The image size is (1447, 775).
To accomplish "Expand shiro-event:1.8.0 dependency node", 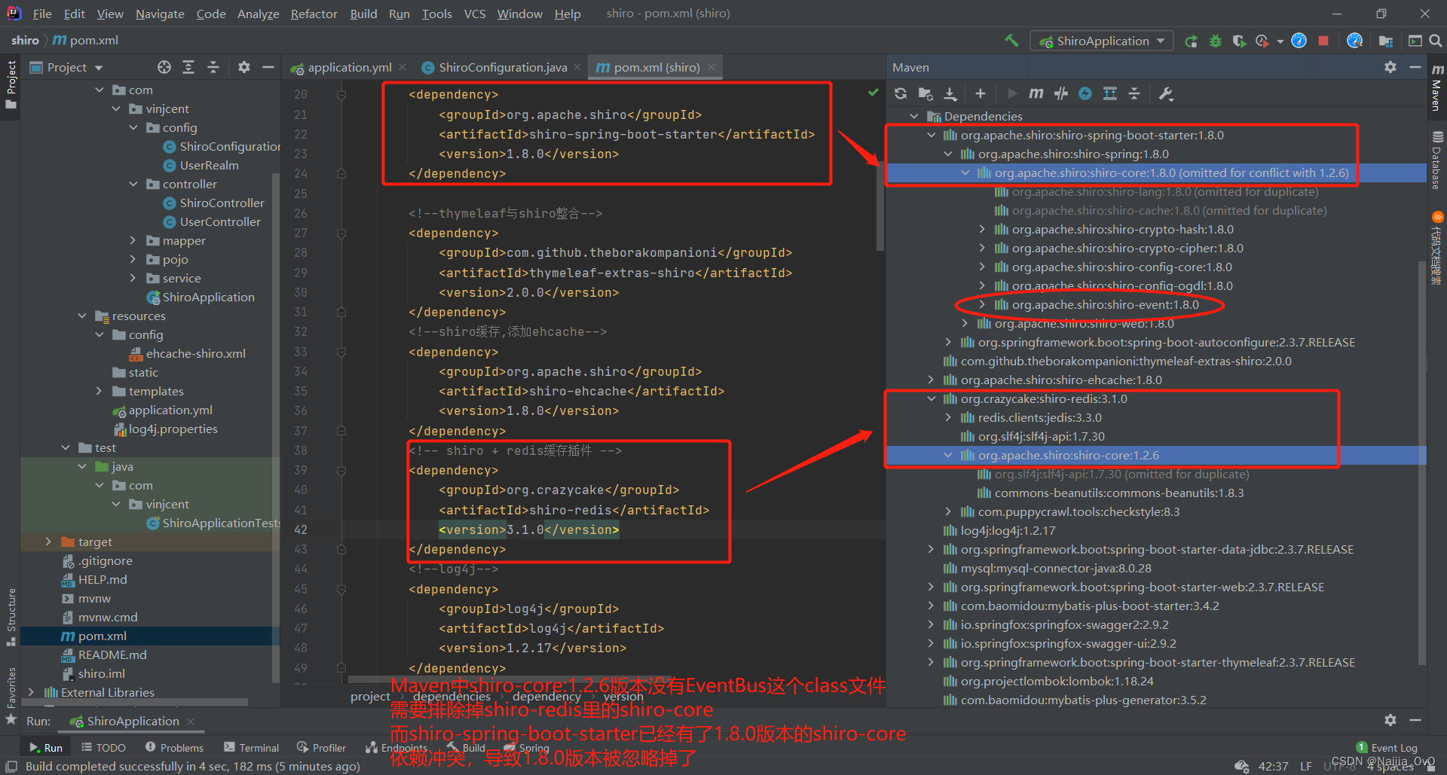I will click(x=982, y=305).
